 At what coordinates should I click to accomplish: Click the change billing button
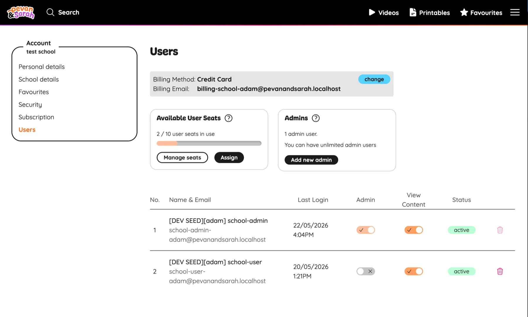click(374, 79)
